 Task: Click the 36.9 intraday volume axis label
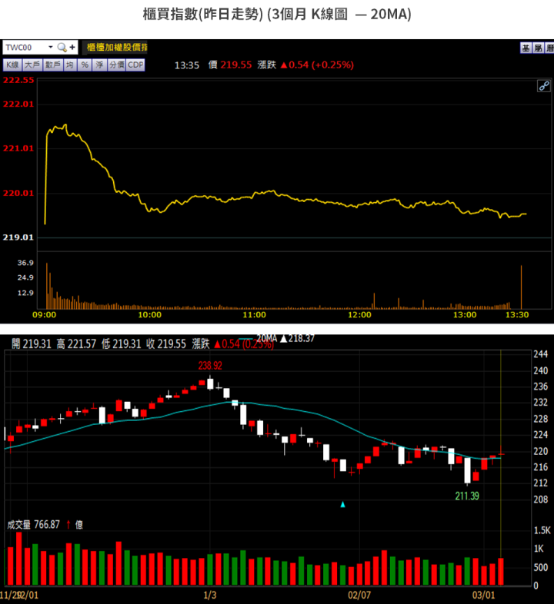click(25, 263)
